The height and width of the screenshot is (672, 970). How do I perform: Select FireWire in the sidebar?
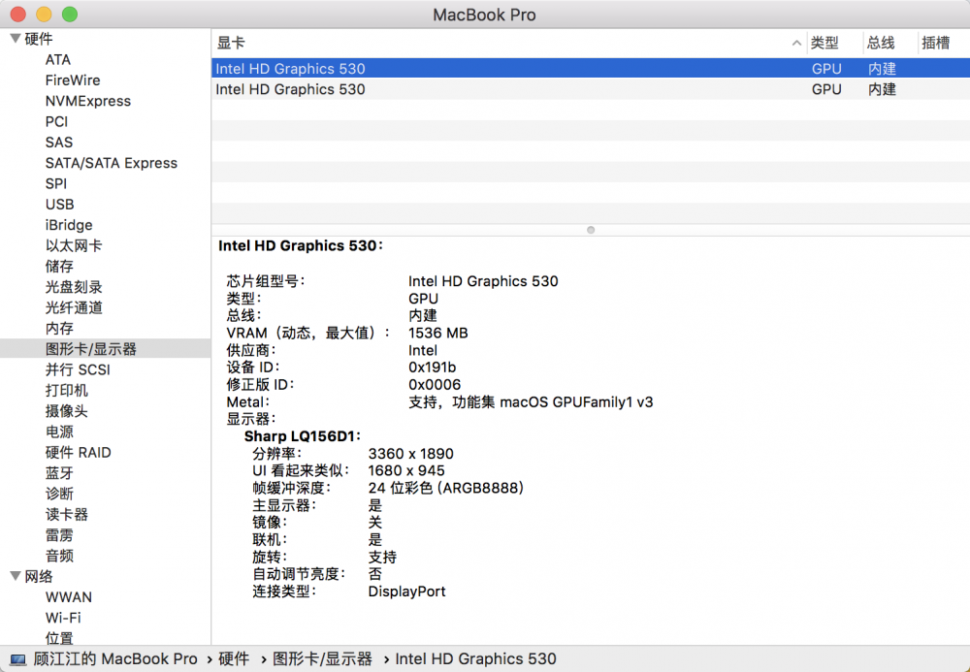click(73, 80)
